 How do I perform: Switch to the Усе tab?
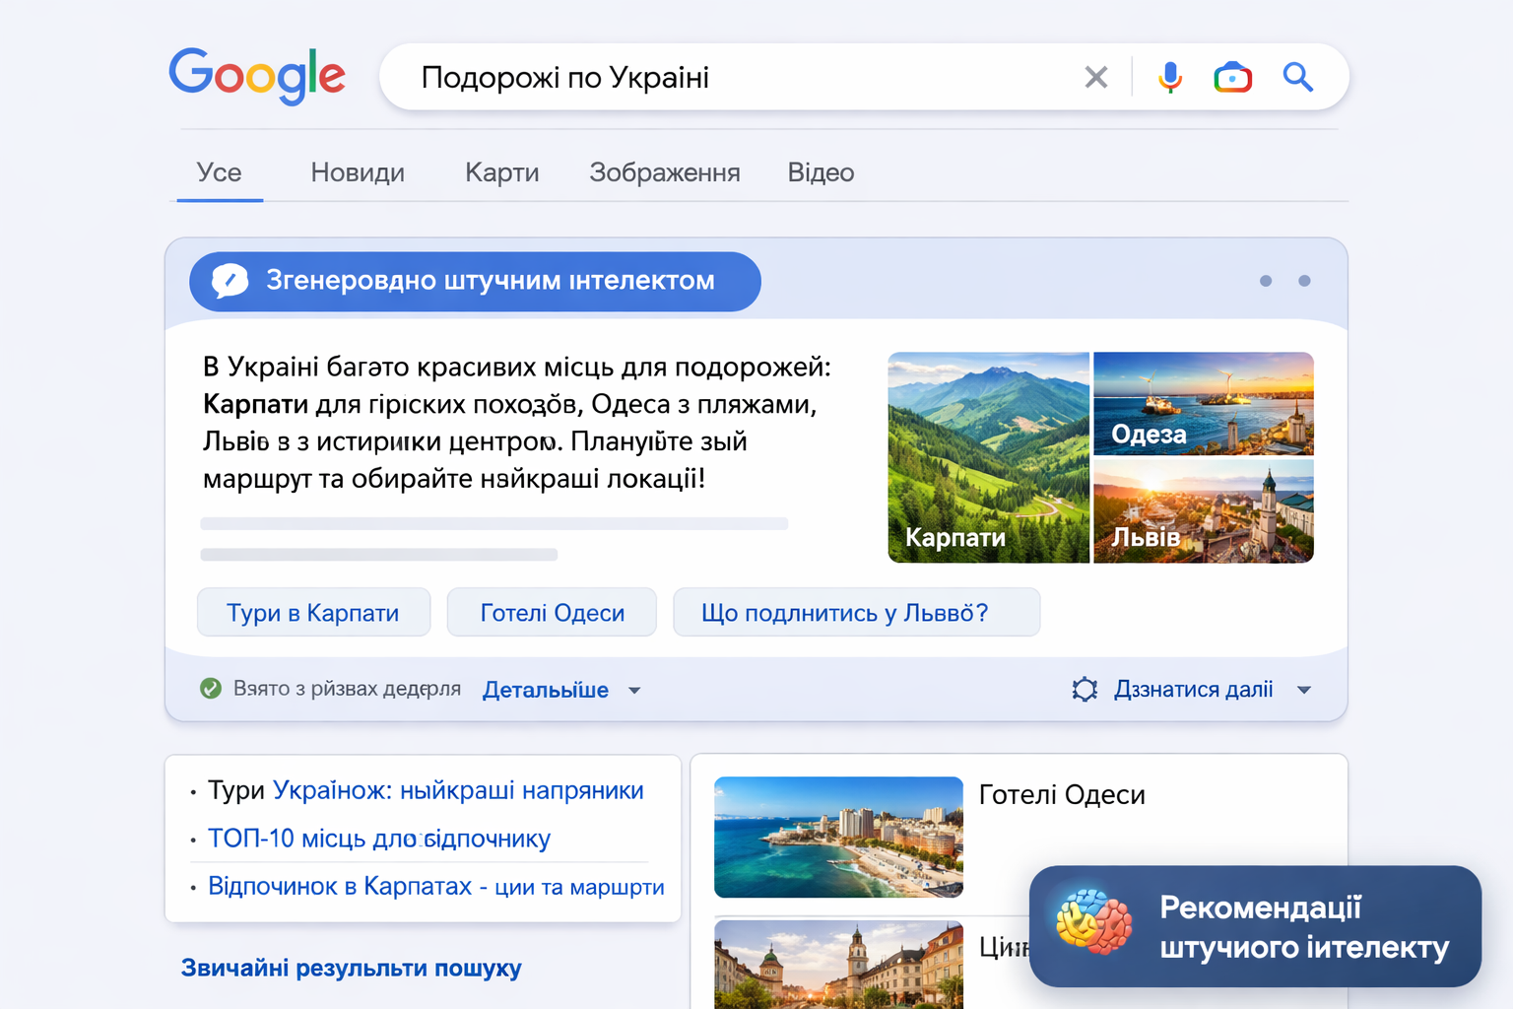tap(219, 173)
